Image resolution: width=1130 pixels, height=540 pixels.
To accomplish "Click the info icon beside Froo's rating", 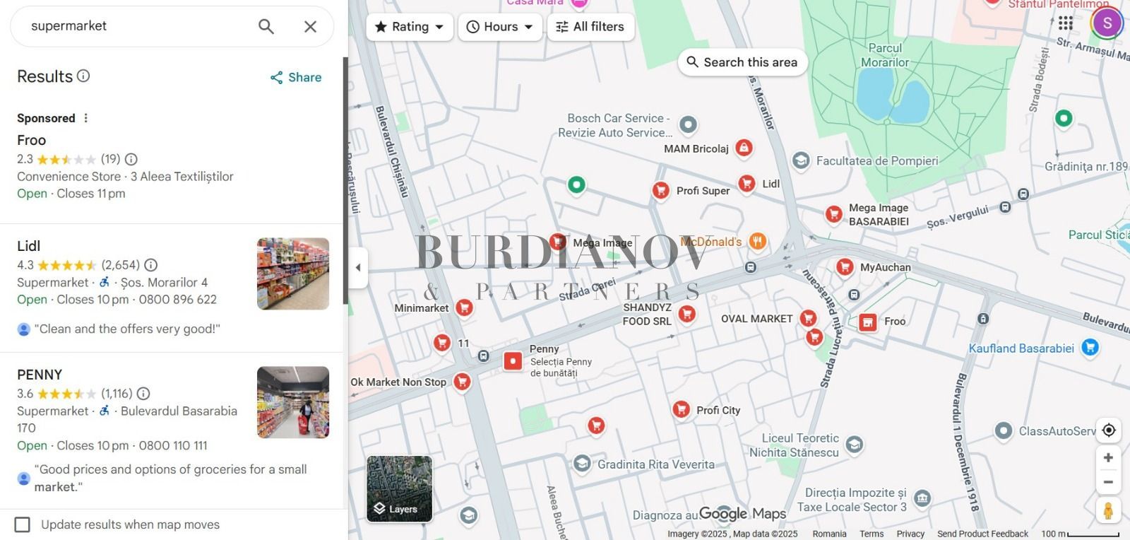I will point(131,159).
